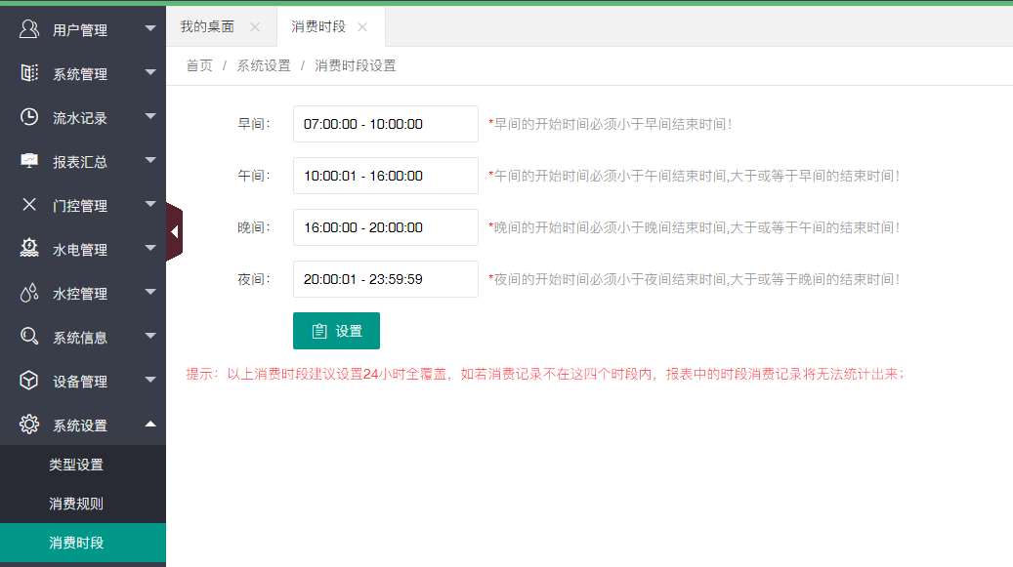Click the 系统管理 icon in sidebar
The image size is (1013, 567).
coord(29,73)
